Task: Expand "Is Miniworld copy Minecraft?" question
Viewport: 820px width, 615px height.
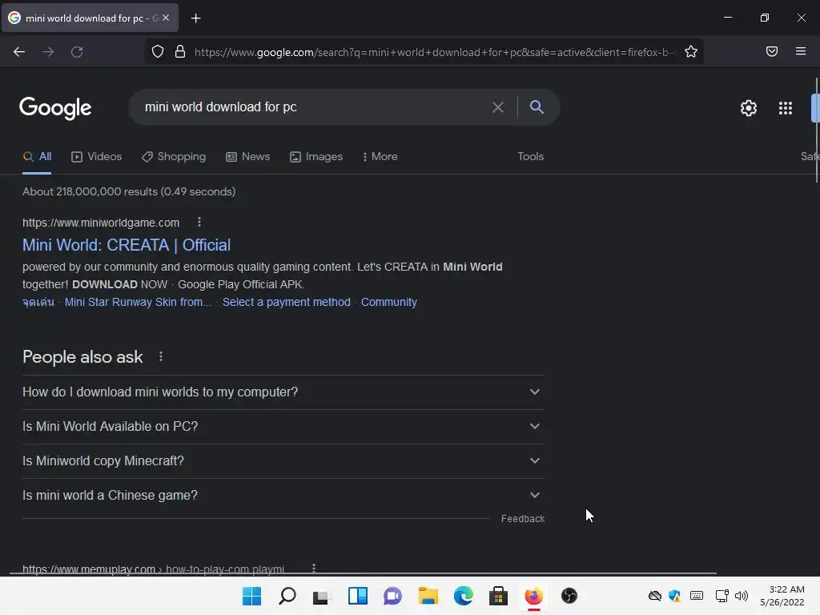Action: coord(283,461)
